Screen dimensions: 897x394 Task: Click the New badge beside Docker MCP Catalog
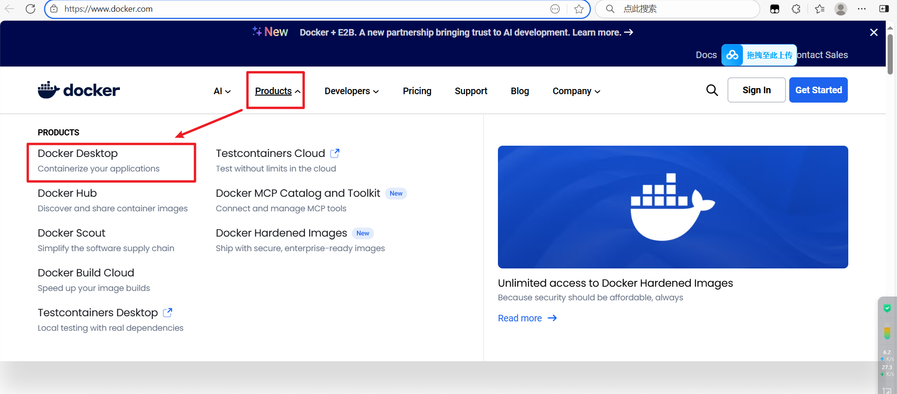coord(396,193)
